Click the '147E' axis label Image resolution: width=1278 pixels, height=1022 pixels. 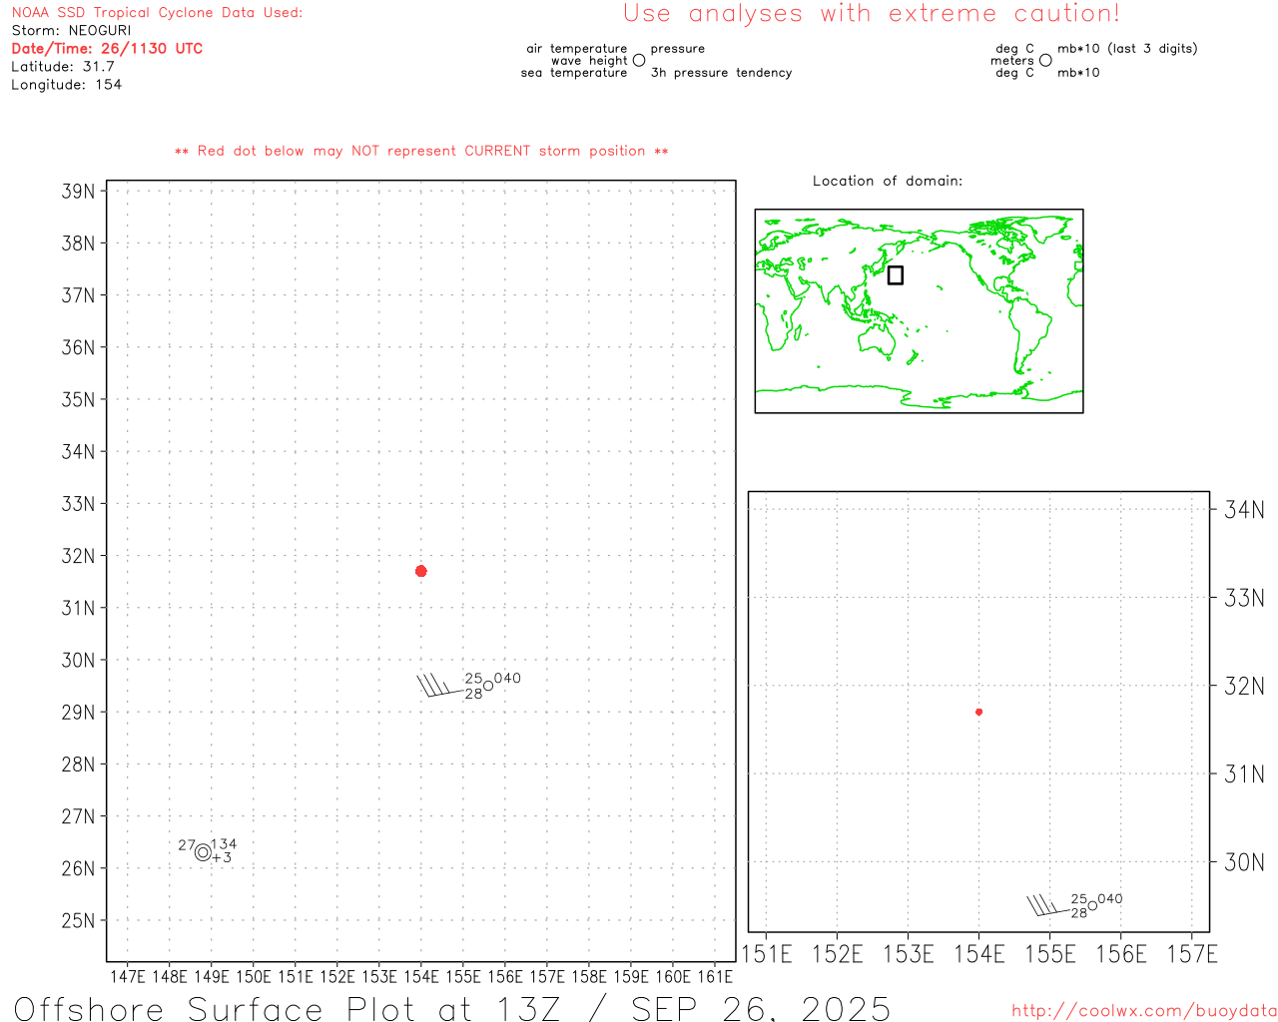point(127,976)
